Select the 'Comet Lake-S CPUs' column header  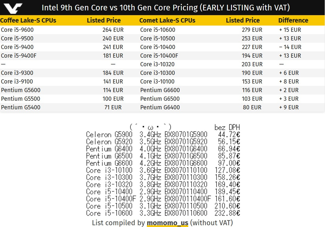(x=167, y=20)
